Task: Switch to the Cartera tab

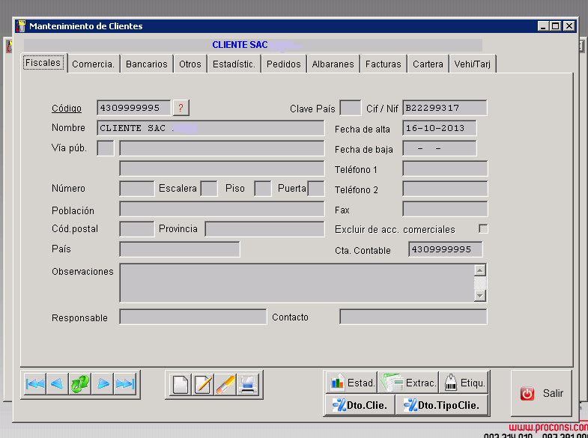Action: click(x=428, y=64)
